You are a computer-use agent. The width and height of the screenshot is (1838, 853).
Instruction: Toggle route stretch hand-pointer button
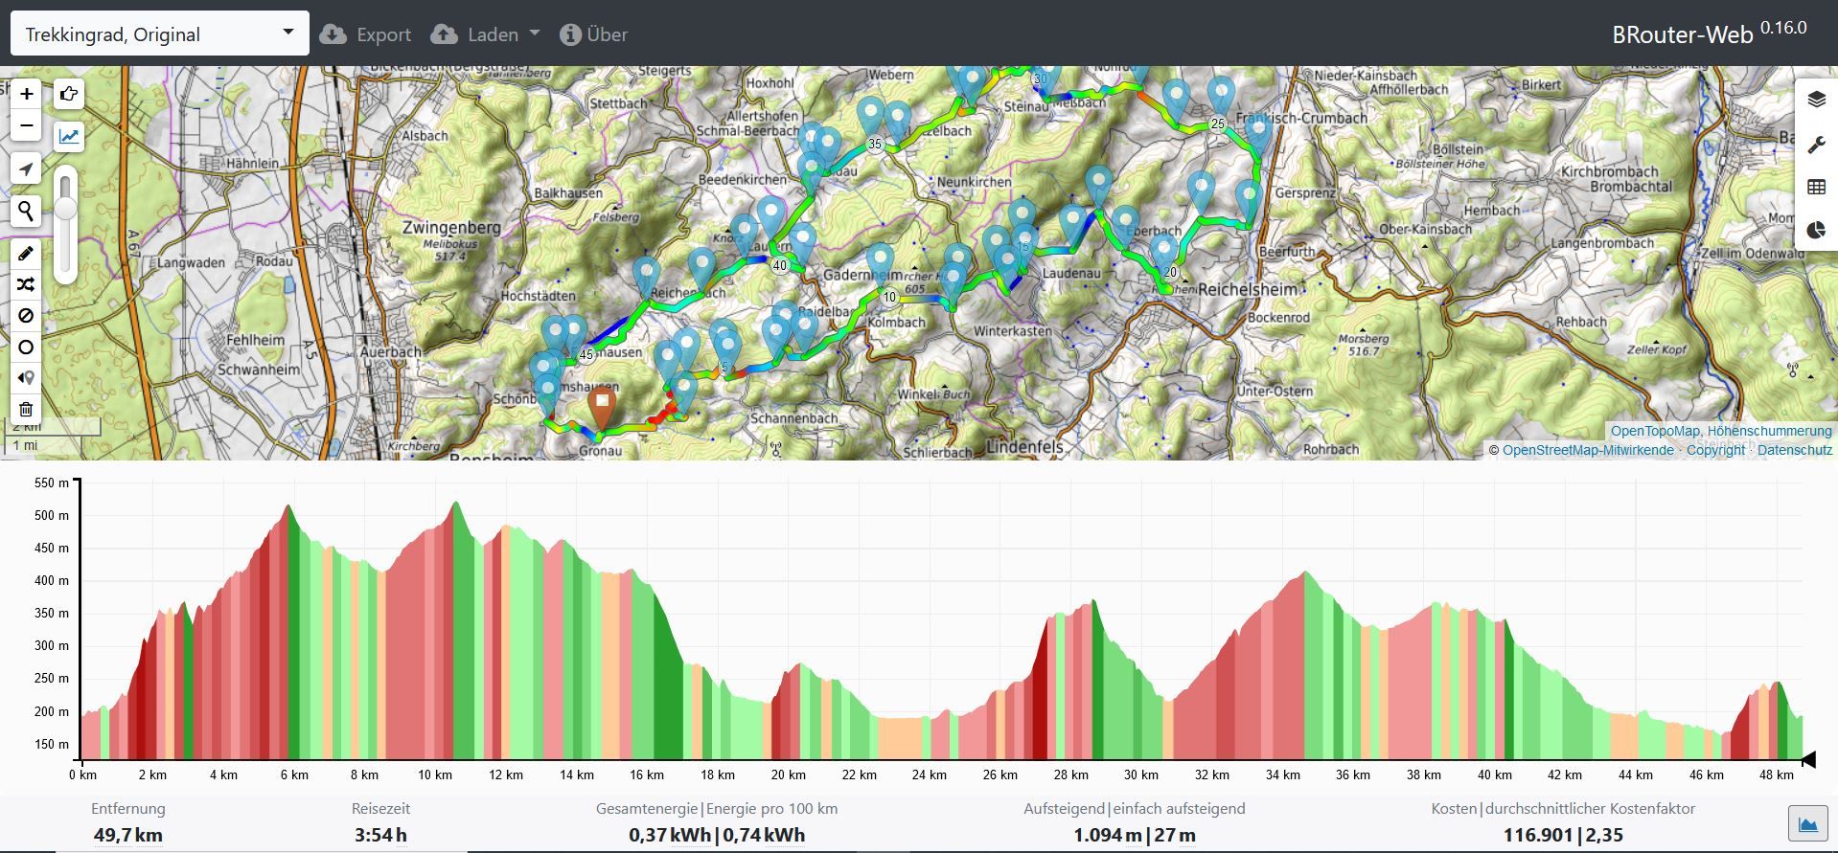(69, 94)
